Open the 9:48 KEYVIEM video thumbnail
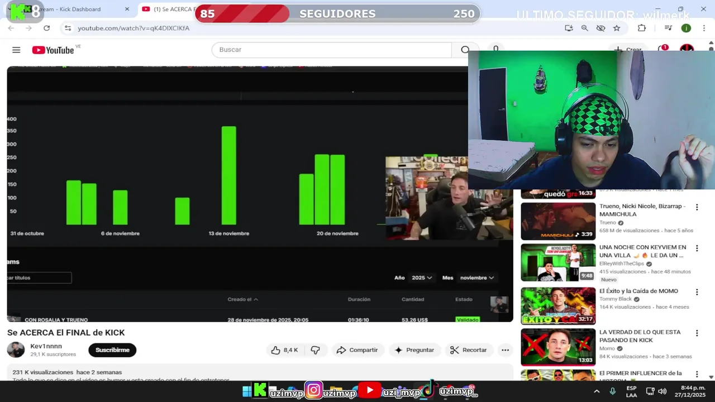This screenshot has height=402, width=715. coord(558,262)
